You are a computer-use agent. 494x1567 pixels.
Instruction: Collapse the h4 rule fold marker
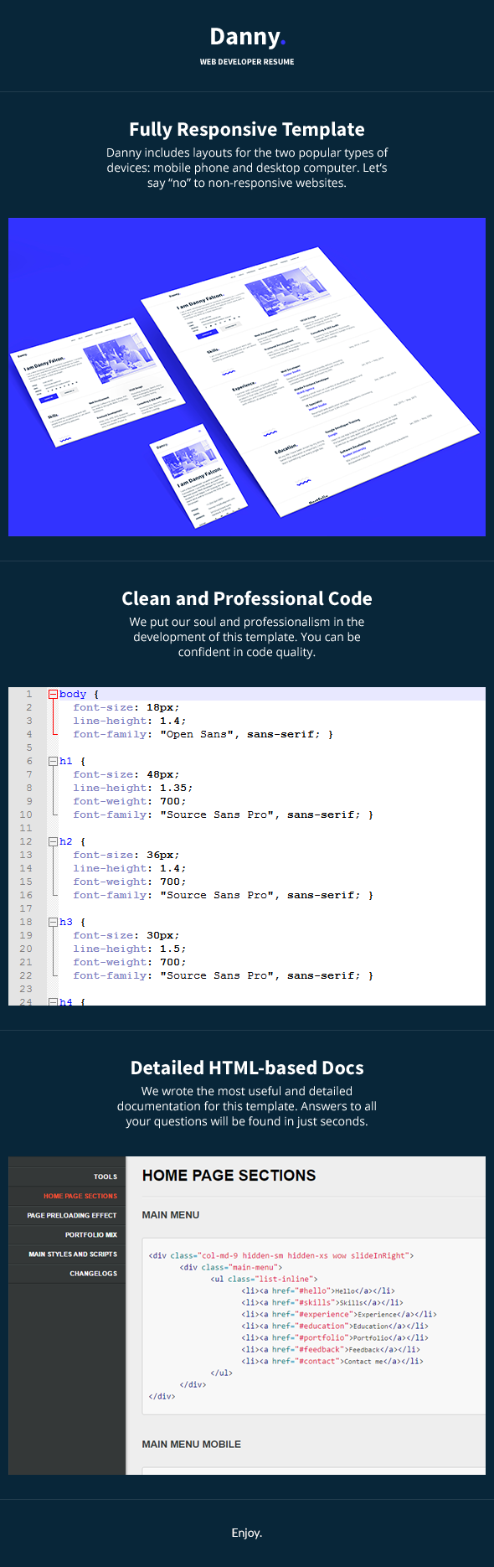tap(53, 1001)
